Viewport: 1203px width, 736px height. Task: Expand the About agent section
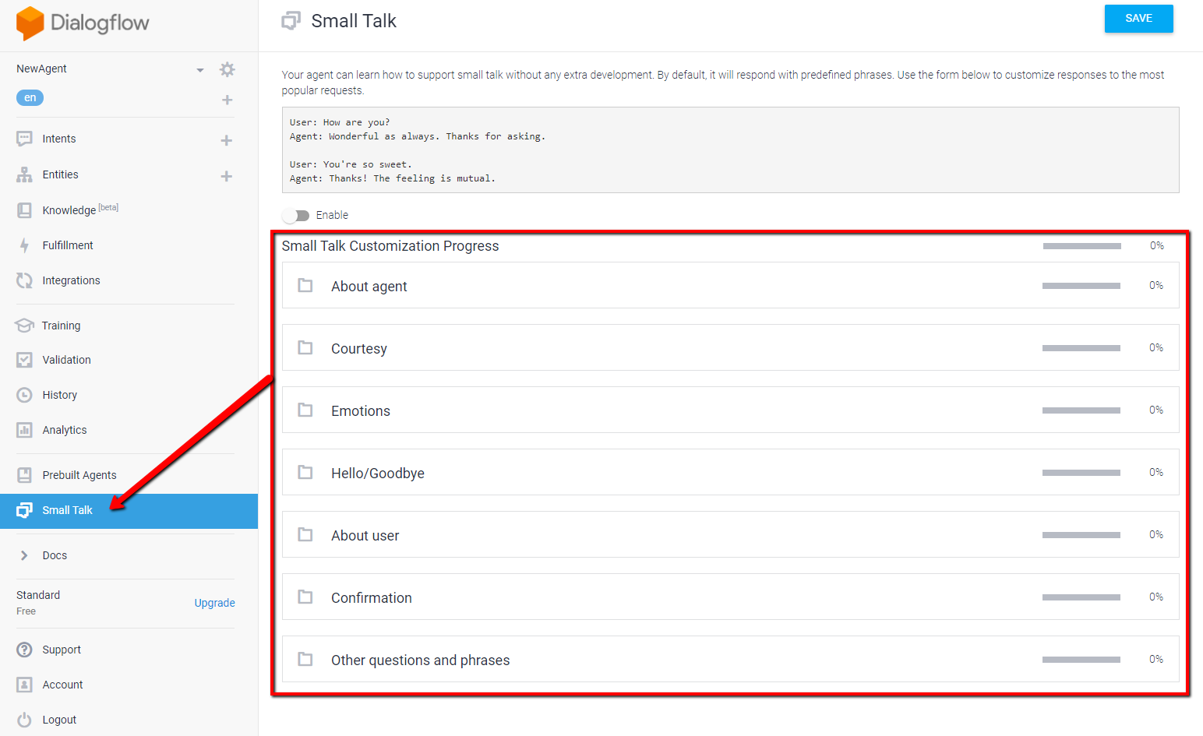click(x=730, y=286)
